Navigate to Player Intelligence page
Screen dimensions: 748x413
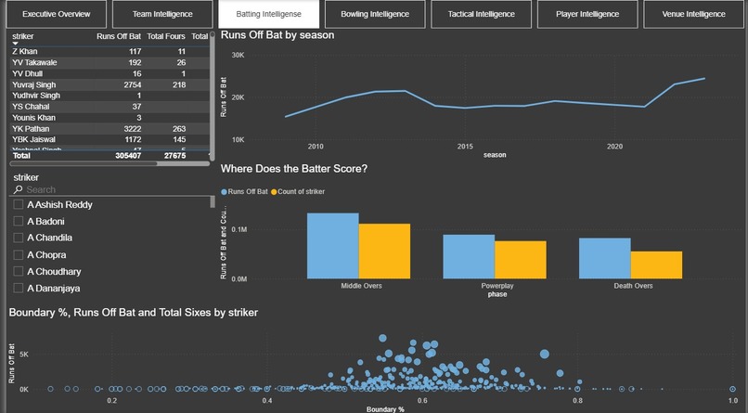click(587, 14)
